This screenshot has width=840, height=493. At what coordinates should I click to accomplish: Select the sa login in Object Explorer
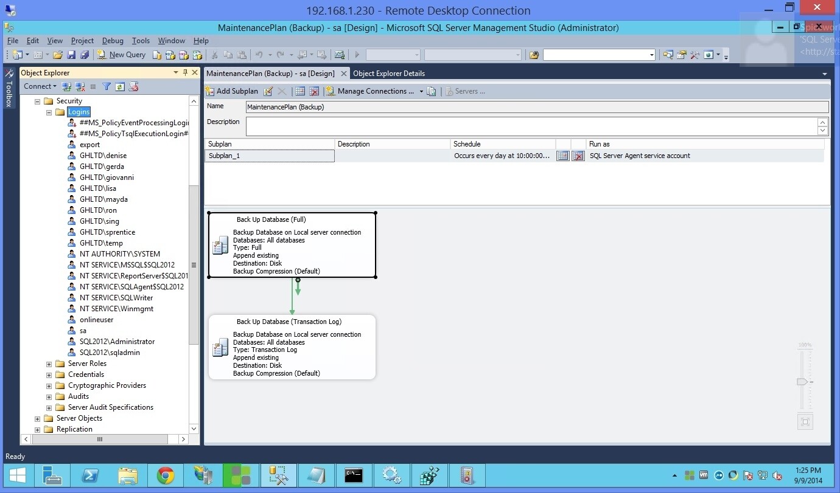pyautogui.click(x=82, y=330)
